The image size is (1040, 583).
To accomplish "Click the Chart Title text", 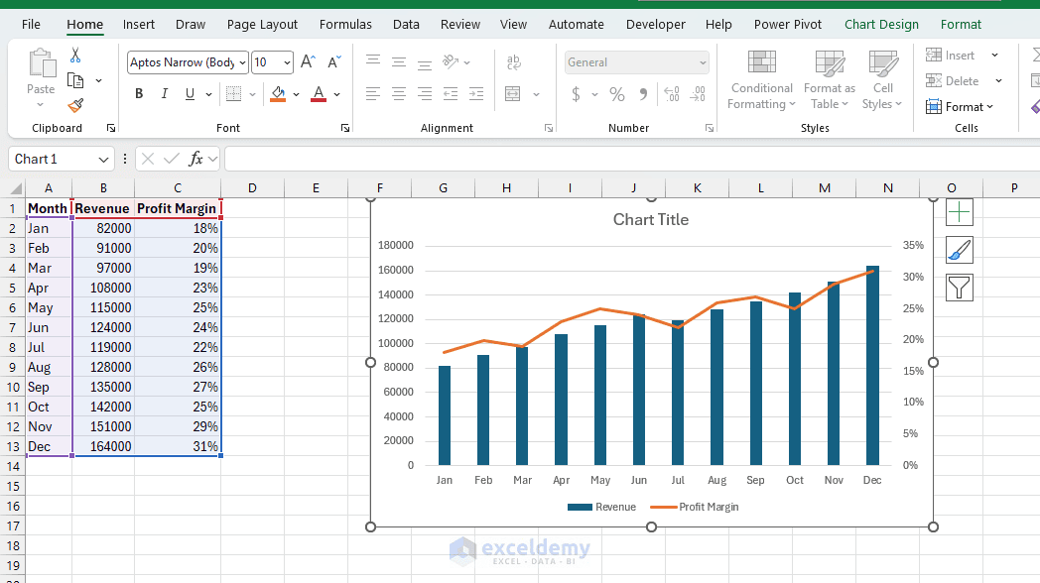I will pos(651,220).
